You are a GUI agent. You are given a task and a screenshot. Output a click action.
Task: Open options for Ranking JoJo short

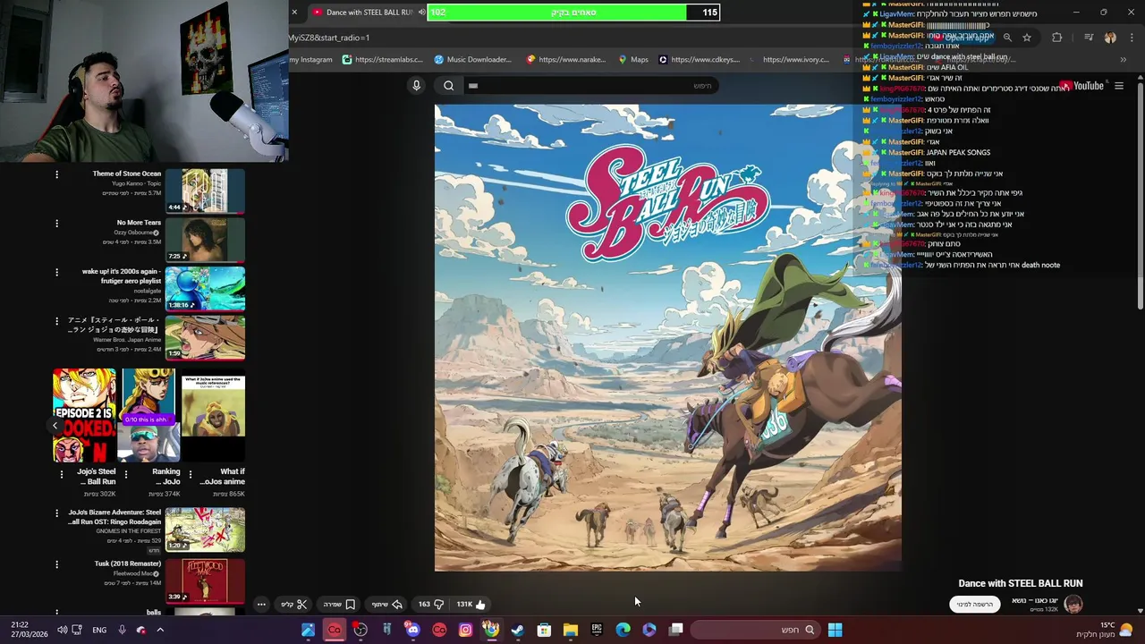(x=125, y=474)
